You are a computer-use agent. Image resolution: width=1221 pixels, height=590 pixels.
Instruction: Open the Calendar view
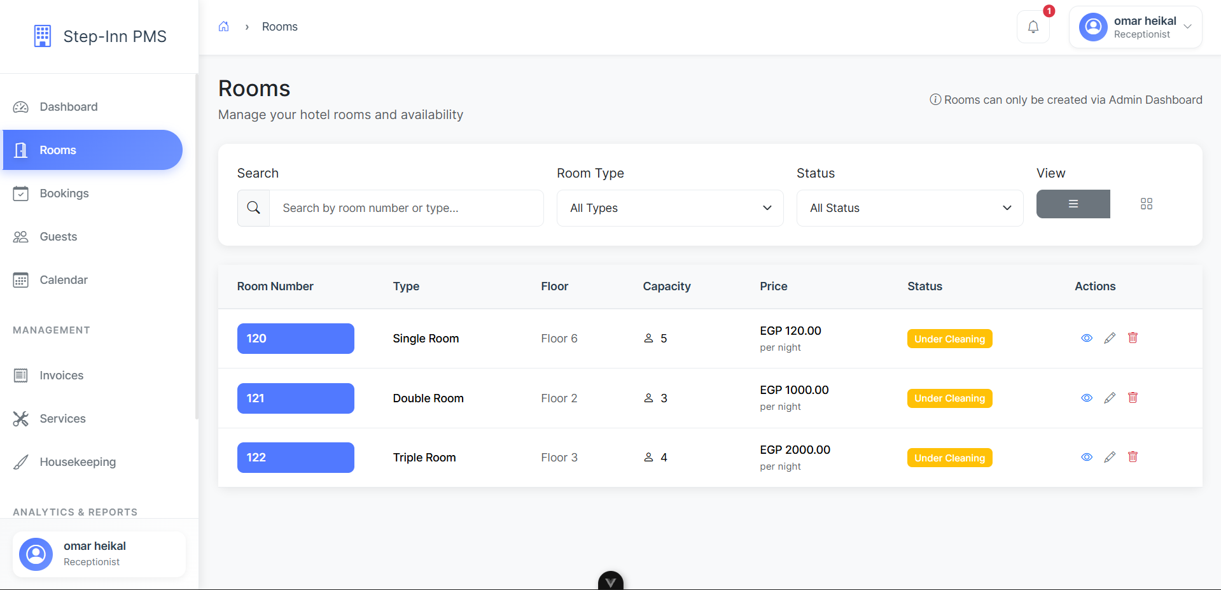64,279
